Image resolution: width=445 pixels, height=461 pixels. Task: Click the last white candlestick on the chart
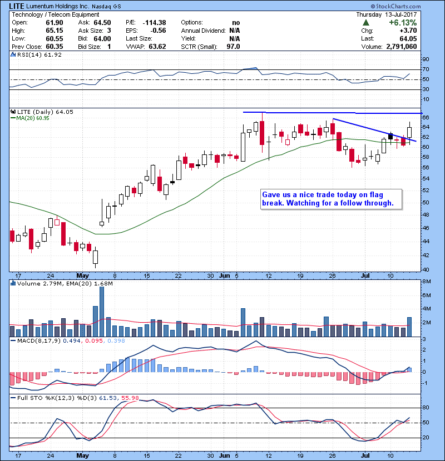tap(410, 131)
